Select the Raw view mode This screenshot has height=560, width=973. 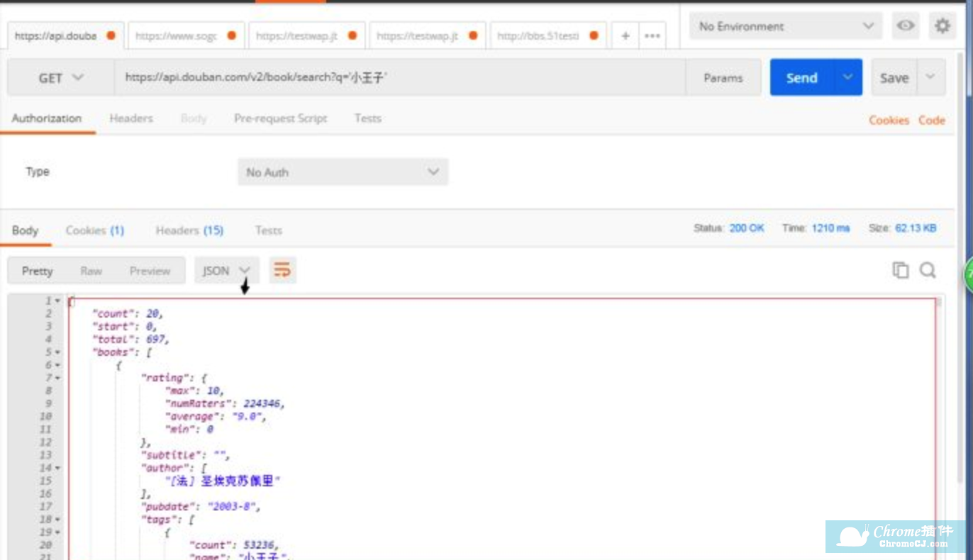(x=91, y=271)
